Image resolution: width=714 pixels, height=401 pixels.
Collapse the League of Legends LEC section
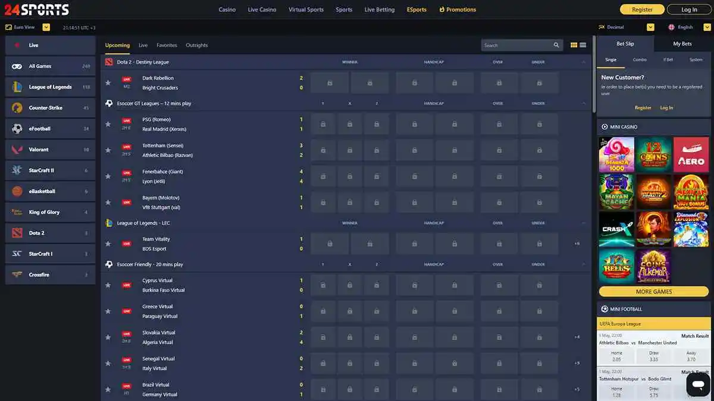[x=584, y=223]
